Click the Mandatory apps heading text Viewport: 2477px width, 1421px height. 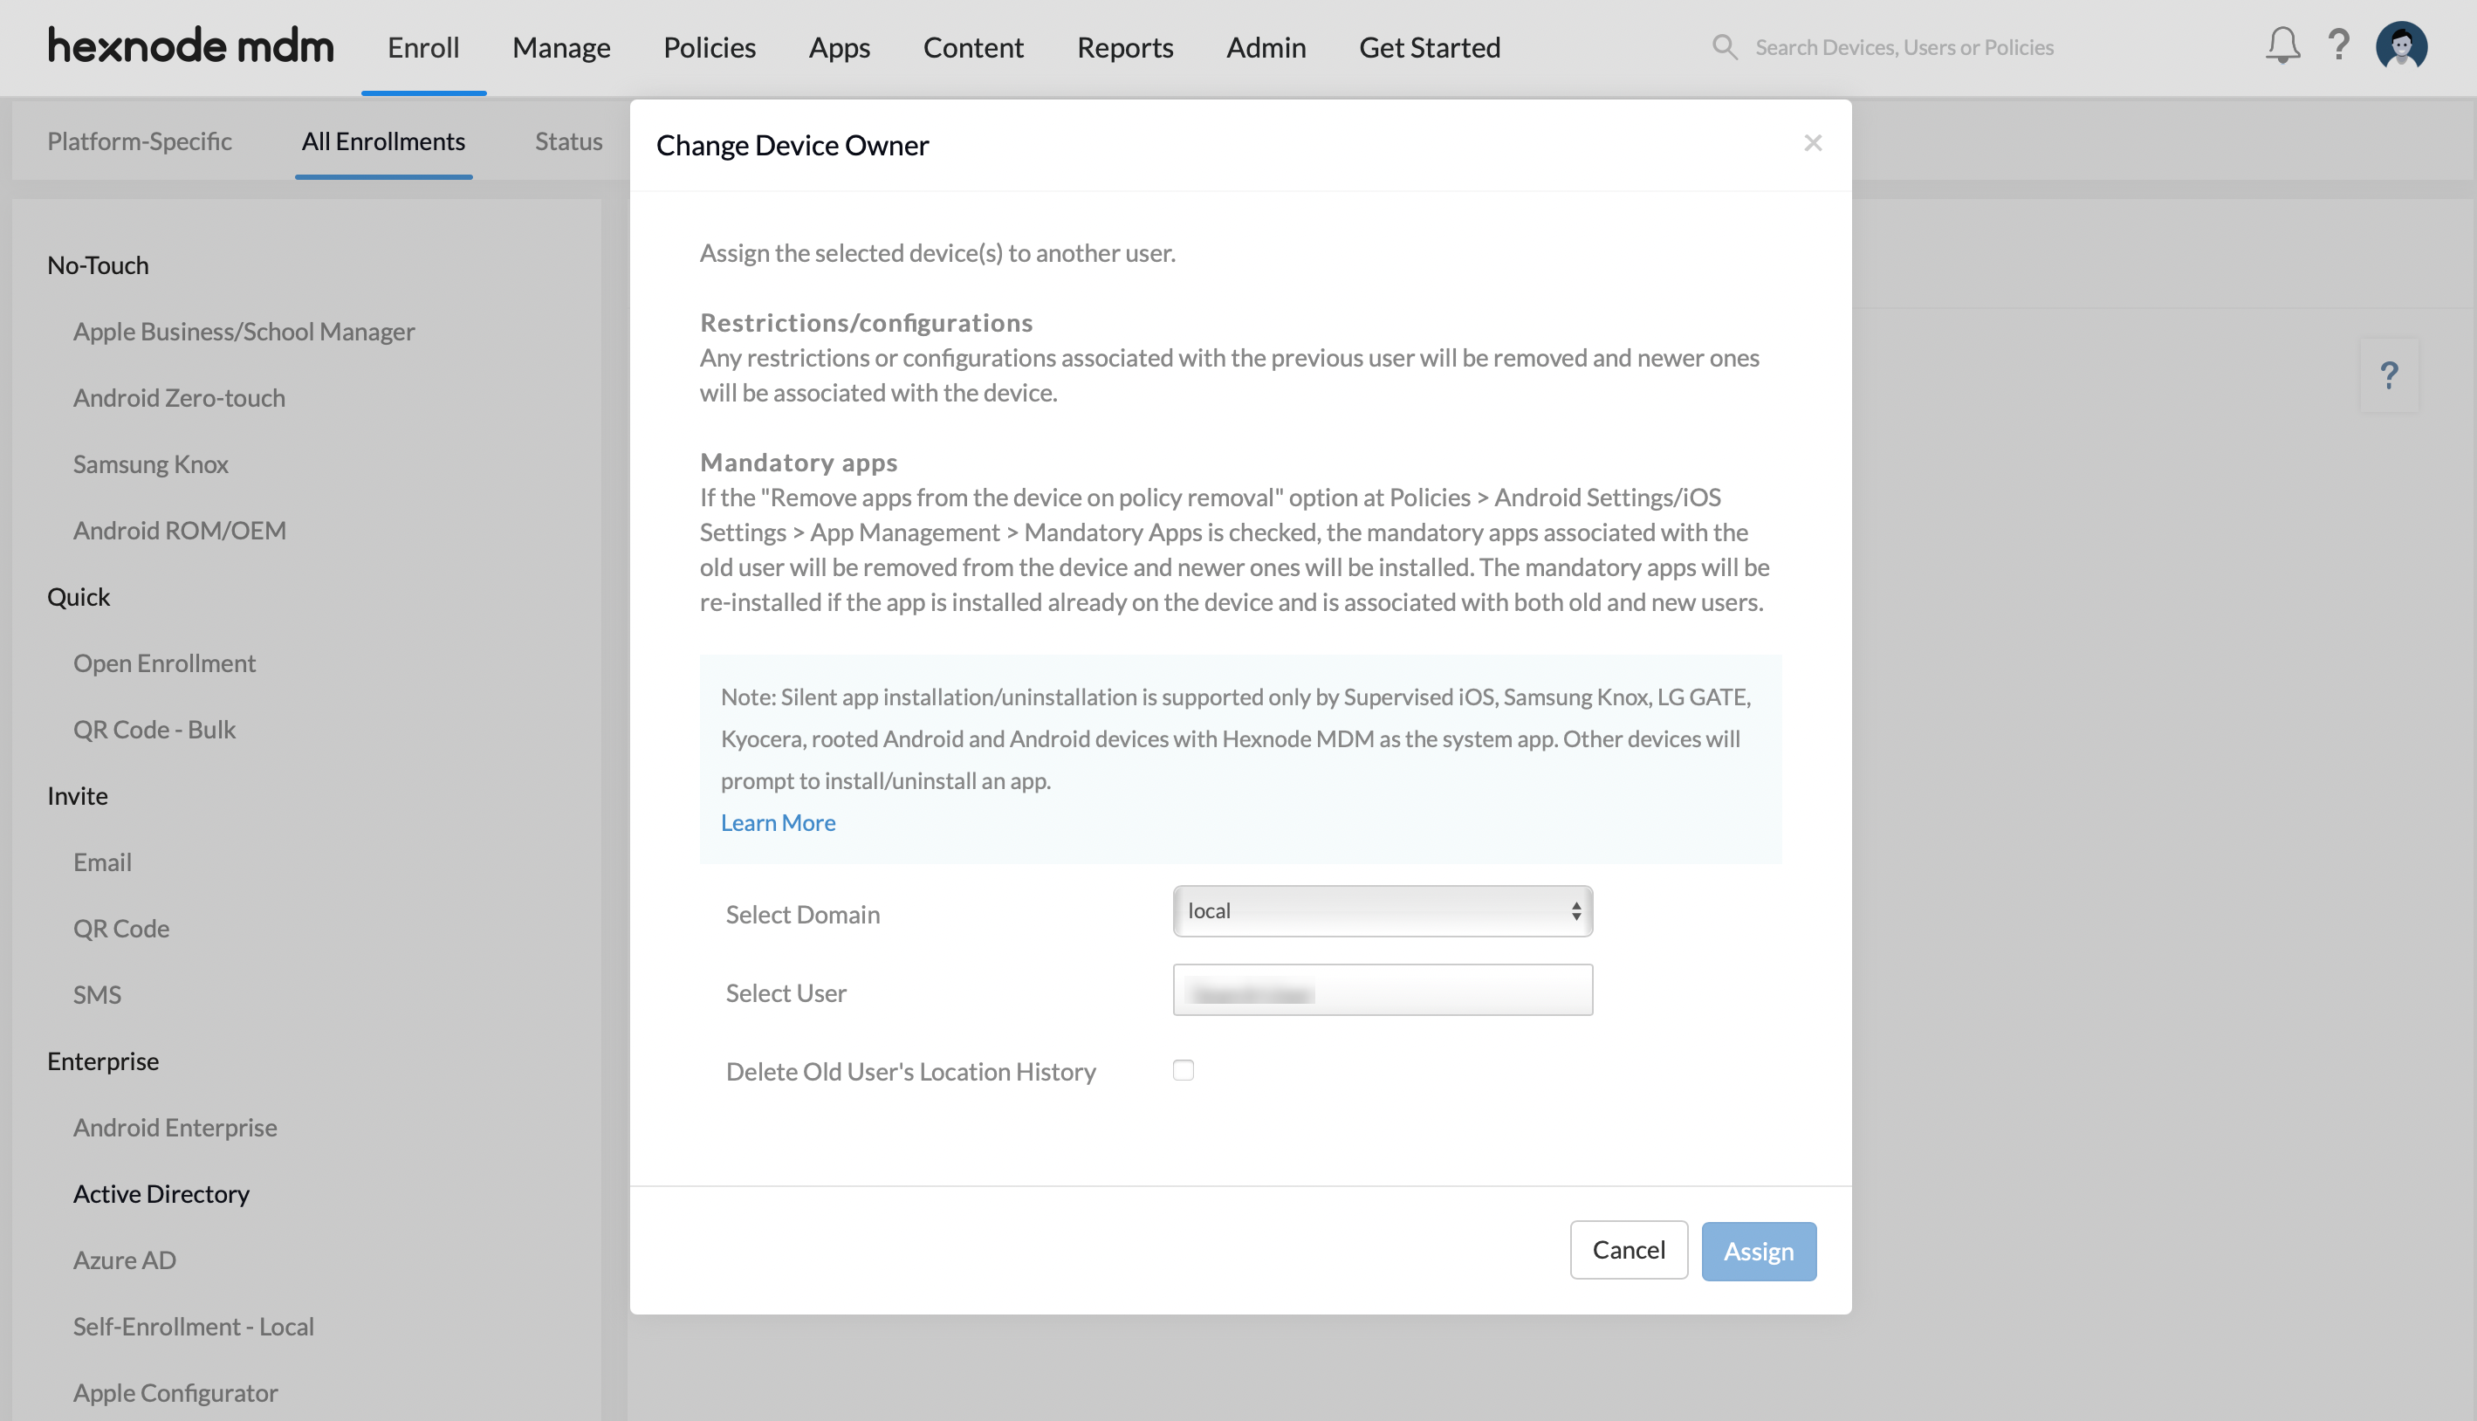pos(798,462)
